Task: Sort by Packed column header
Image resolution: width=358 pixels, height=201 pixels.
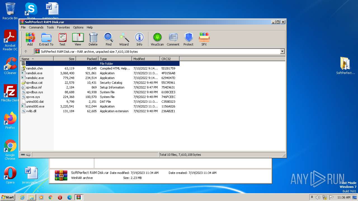Action: [87, 59]
